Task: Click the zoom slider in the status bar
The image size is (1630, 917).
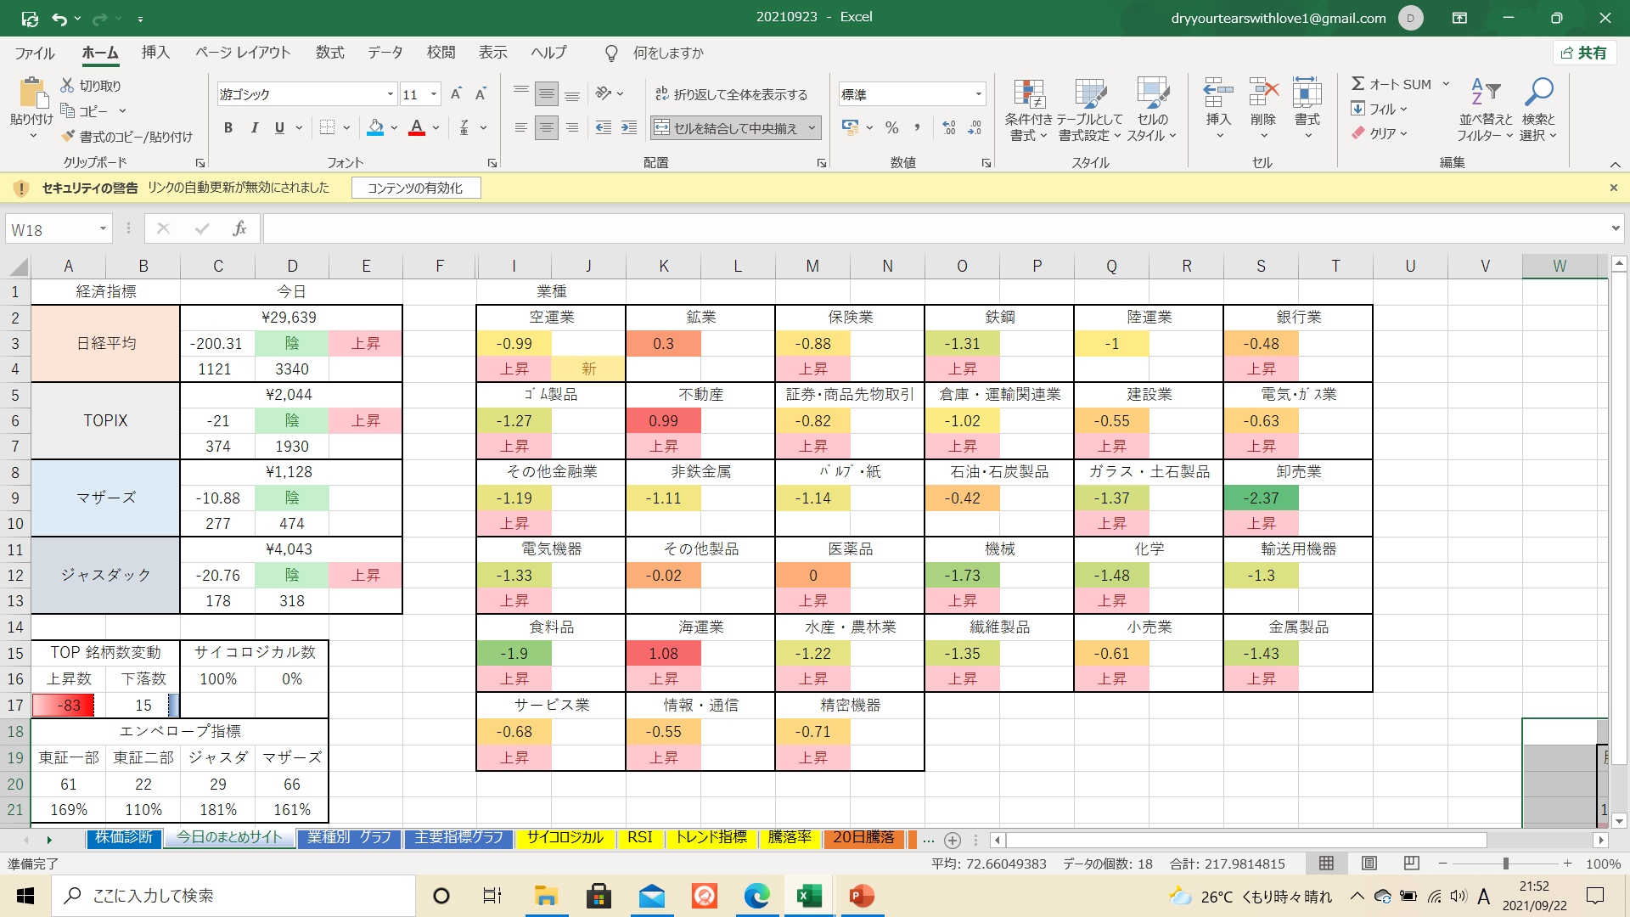Action: tap(1505, 864)
